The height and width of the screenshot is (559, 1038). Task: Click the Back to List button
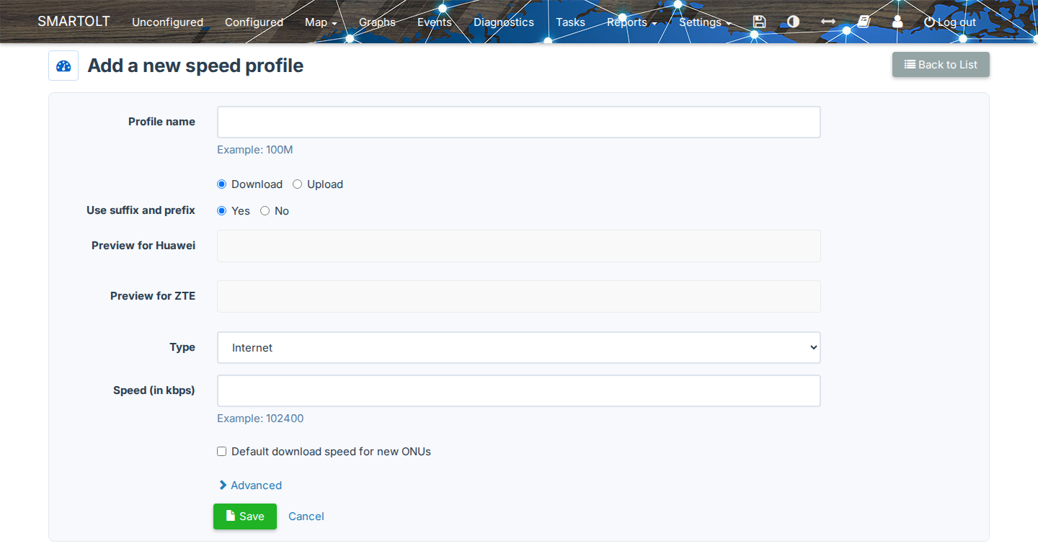[941, 65]
